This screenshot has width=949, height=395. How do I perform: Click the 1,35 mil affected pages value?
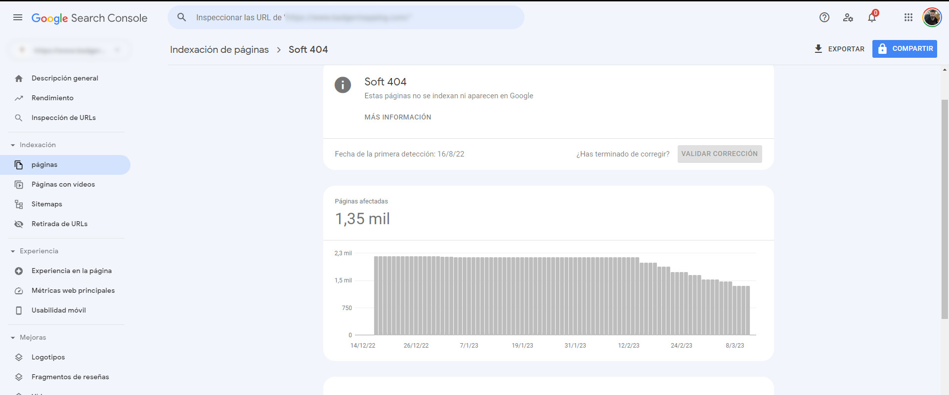pyautogui.click(x=362, y=219)
